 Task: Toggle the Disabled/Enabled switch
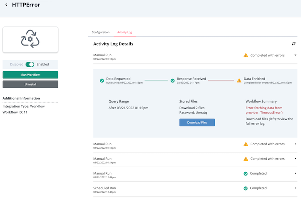pyautogui.click(x=30, y=64)
